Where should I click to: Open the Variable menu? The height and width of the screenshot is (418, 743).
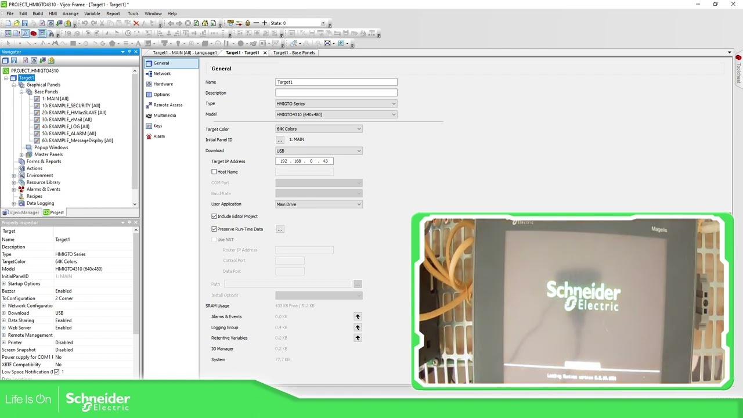point(92,13)
